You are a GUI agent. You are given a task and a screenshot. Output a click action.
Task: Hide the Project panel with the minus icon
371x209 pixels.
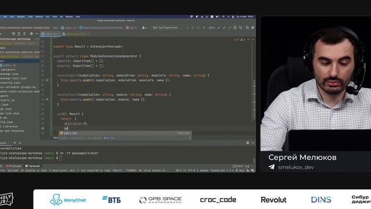coord(37,34)
